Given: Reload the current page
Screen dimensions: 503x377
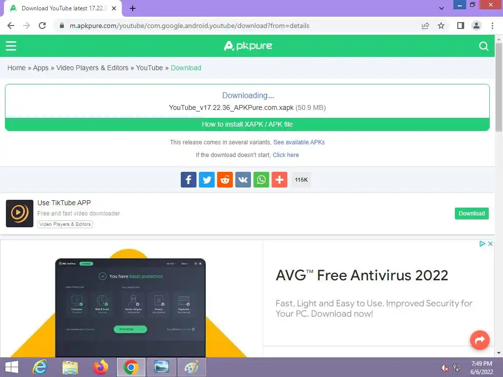Looking at the screenshot, I should point(42,26).
